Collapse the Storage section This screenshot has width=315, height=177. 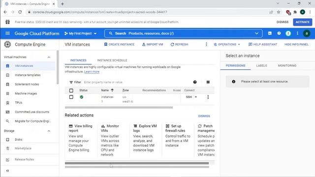[49, 131]
